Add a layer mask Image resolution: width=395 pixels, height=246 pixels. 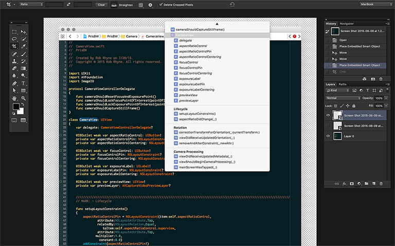click(x=352, y=183)
